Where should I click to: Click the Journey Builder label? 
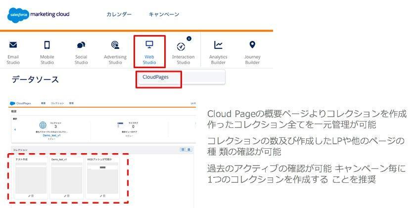tap(252, 60)
